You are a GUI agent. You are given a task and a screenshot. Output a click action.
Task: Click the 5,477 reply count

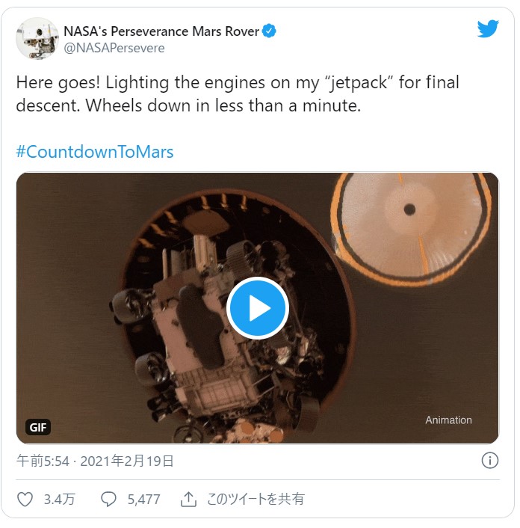(143, 499)
